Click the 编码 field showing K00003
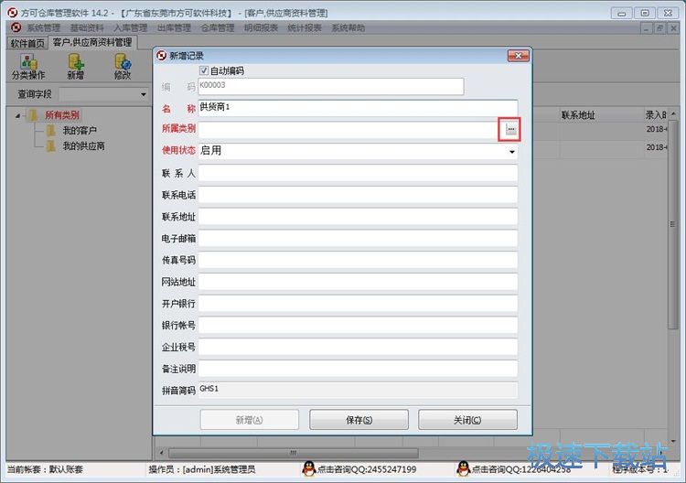686x483 pixels. coord(331,86)
